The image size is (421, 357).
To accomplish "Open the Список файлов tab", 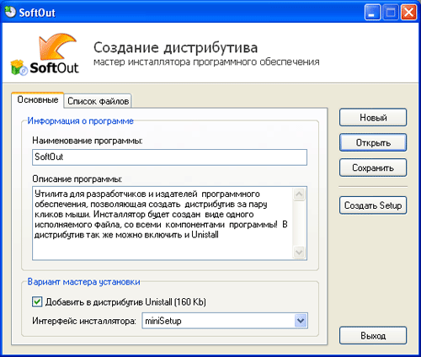I will pos(98,101).
